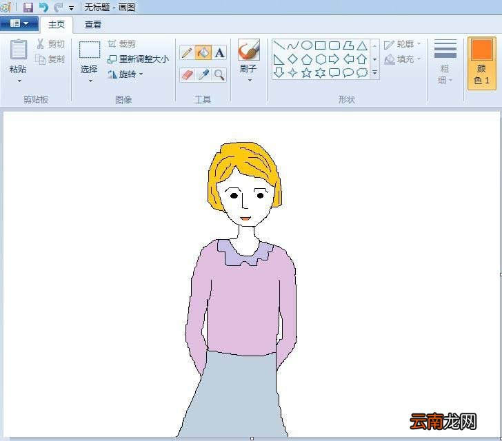Viewport: 502px width, 441px height.
Task: Expand the 粘贴 dropdown arrow
Action: click(19, 81)
